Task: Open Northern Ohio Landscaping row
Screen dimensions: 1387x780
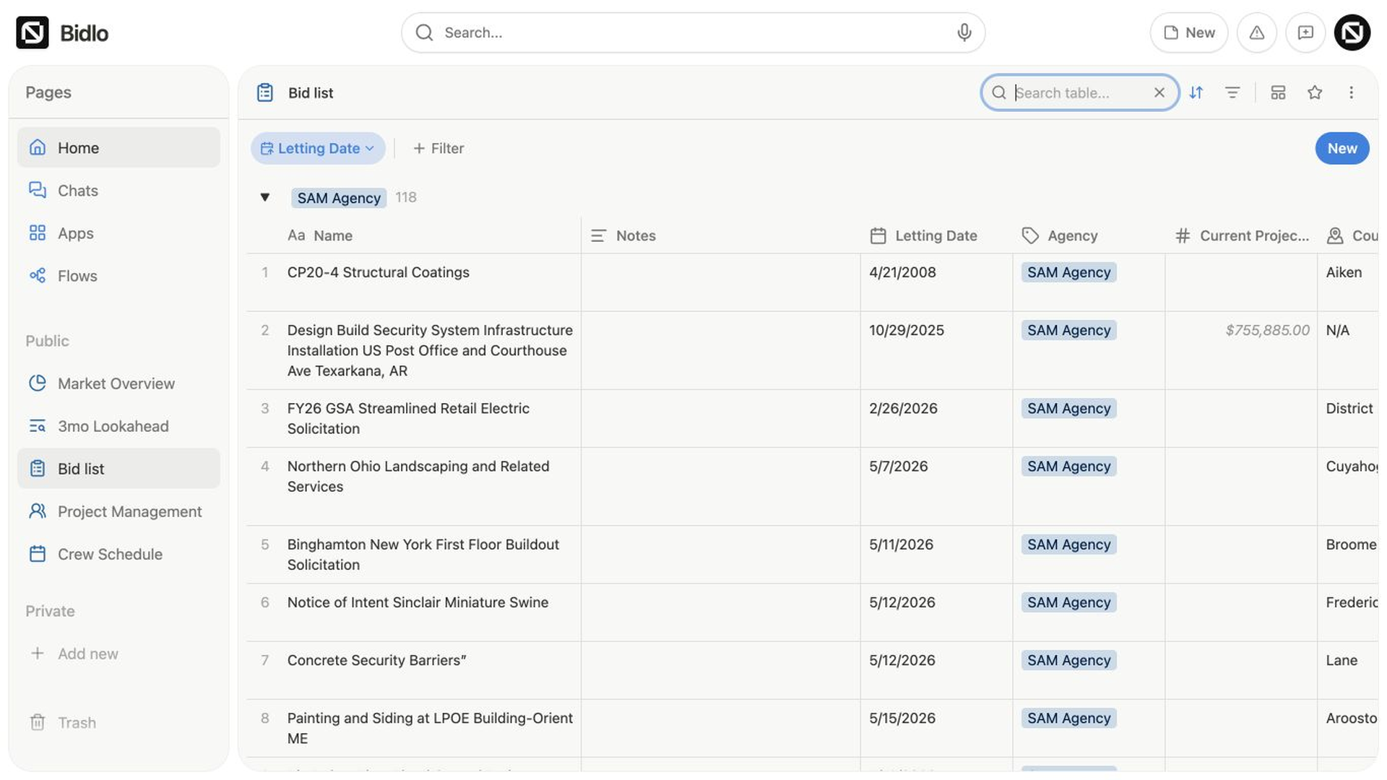Action: click(x=418, y=476)
